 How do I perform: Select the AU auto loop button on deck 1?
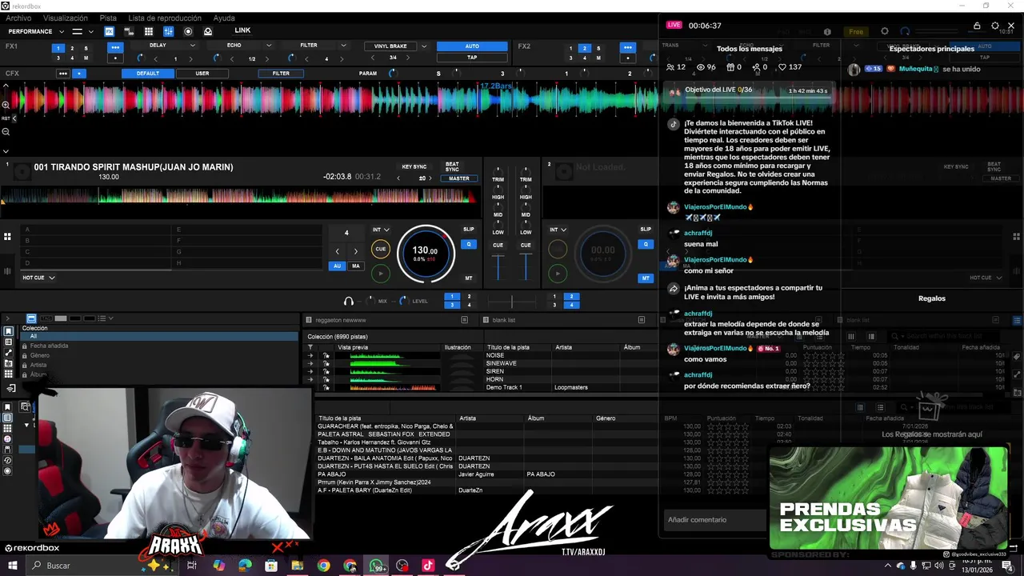338,266
